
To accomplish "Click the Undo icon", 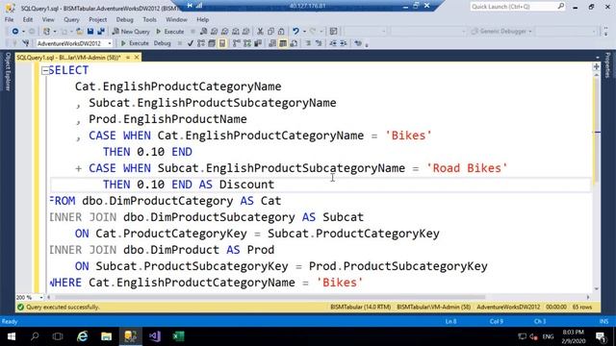I will (295, 32).
